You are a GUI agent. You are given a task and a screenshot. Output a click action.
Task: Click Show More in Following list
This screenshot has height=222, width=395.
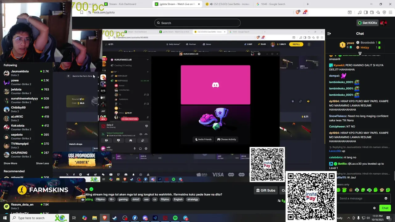pyautogui.click(x=10, y=163)
